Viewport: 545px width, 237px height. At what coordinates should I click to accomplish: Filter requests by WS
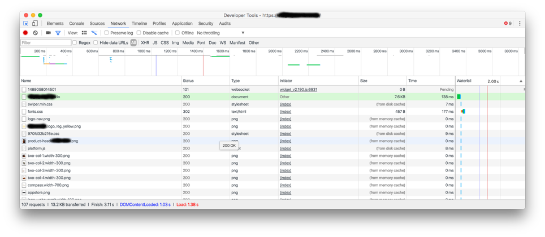(223, 43)
